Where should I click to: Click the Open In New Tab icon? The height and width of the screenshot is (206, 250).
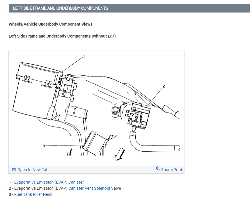pos(14,170)
